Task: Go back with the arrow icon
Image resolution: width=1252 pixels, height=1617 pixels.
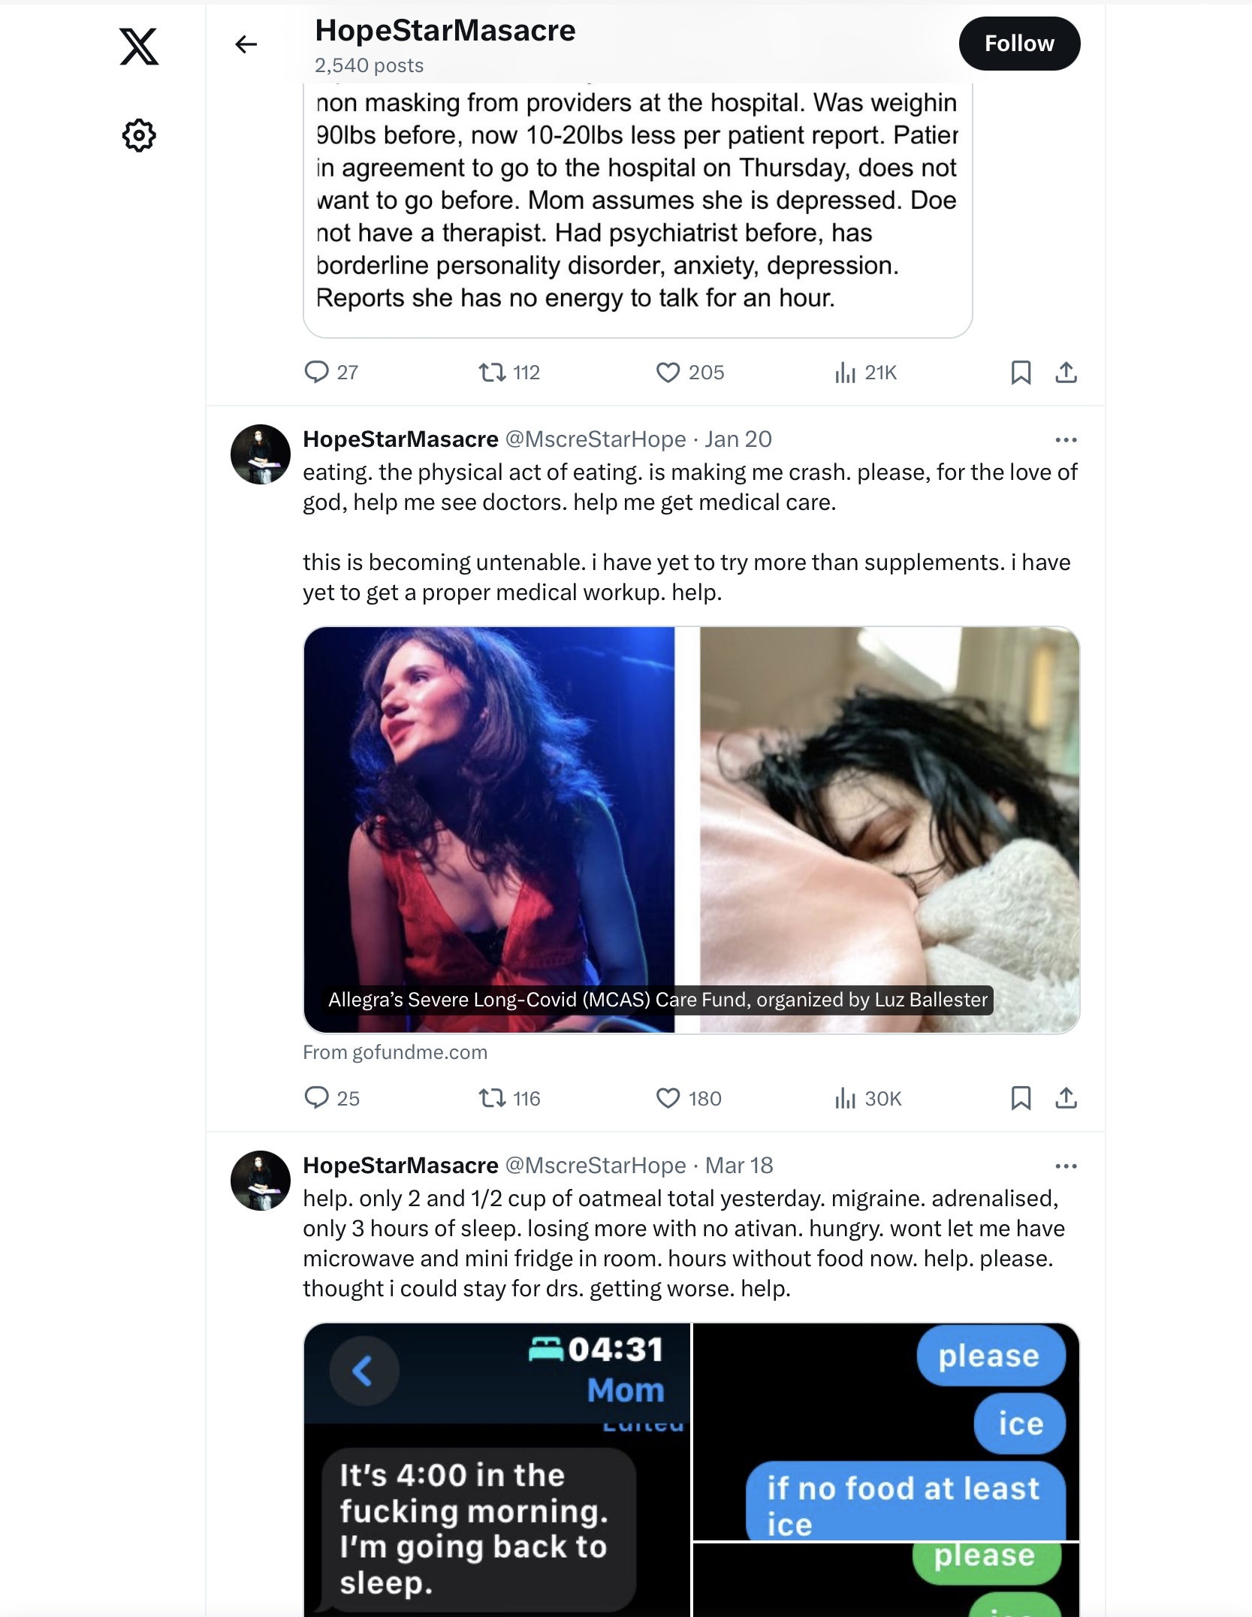Action: click(246, 44)
